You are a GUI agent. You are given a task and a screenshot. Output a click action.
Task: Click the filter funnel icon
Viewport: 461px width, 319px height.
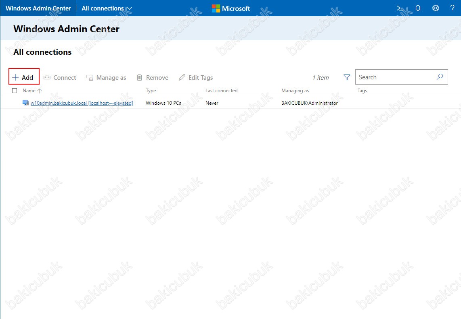click(x=347, y=77)
